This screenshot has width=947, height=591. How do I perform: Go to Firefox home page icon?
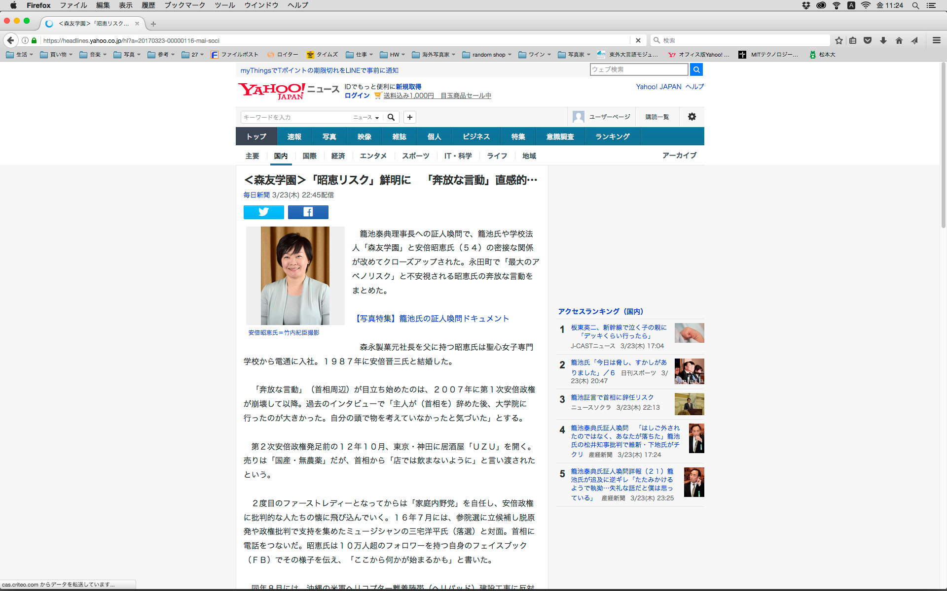[899, 40]
